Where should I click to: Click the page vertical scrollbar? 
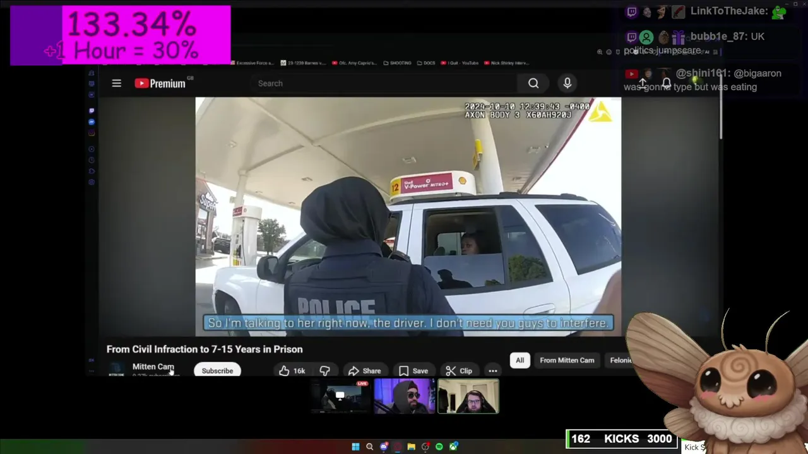722,107
